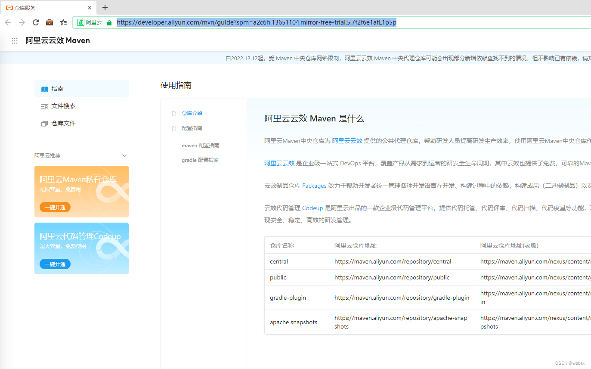
Task: Select 配置指南 in the guide navigation
Action: click(x=192, y=128)
